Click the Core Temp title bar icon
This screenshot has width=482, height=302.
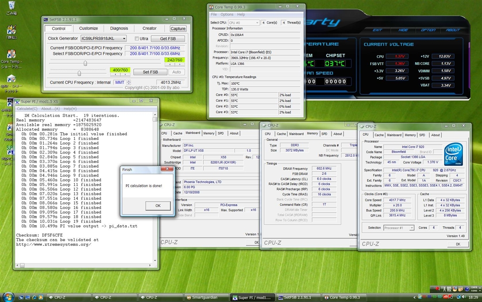tap(211, 8)
